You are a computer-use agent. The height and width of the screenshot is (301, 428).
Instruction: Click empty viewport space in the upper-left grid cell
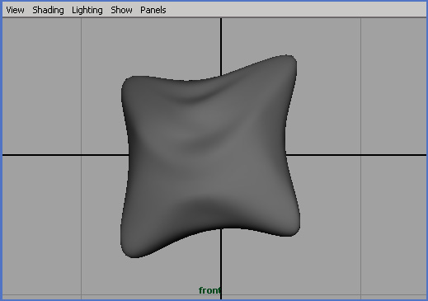click(41, 85)
